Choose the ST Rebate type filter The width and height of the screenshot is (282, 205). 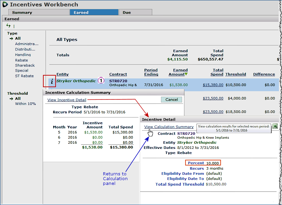pos(24,76)
